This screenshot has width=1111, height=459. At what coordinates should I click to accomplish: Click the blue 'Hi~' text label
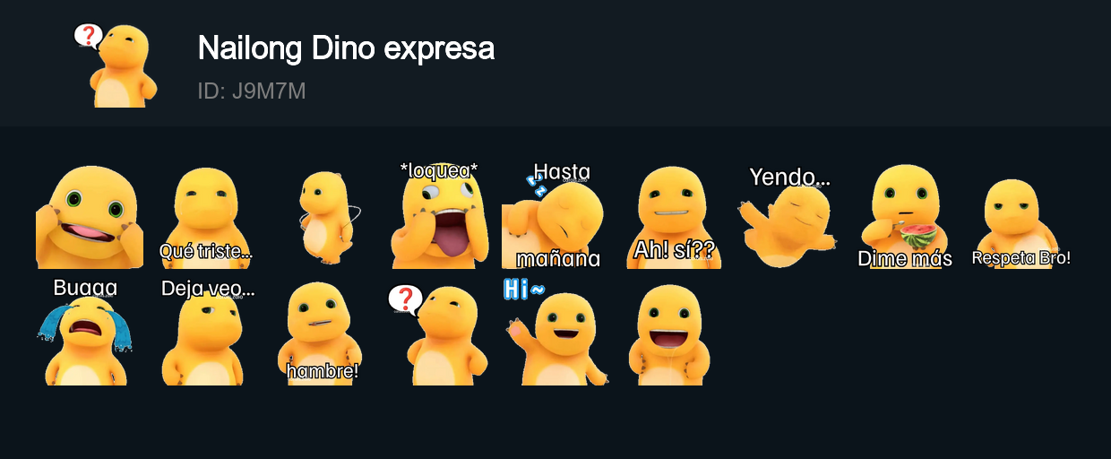coord(524,289)
